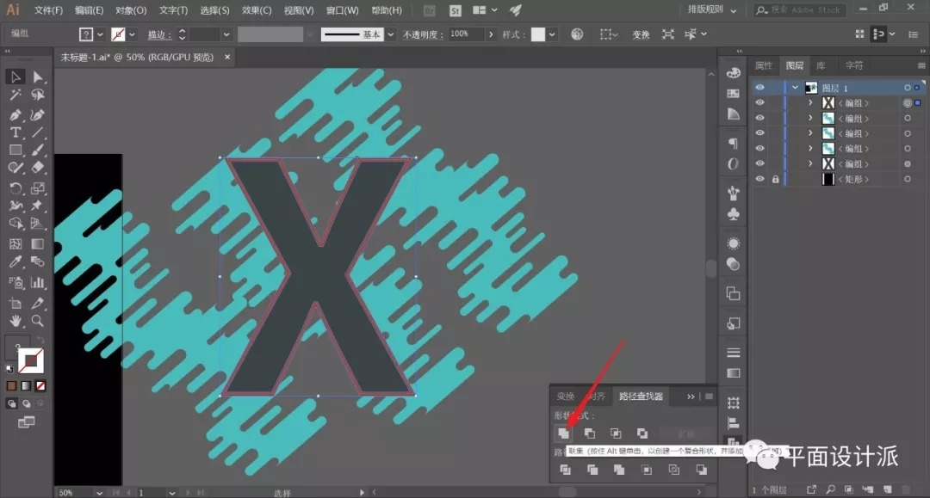
Task: Select the Eraser tool
Action: [38, 168]
